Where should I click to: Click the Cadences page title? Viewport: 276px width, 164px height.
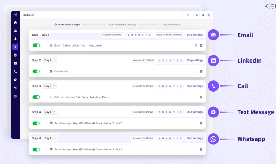click(29, 15)
